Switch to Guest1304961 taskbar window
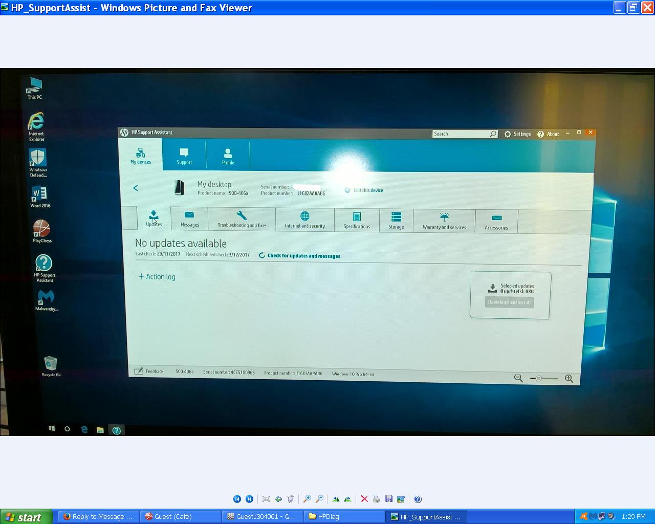This screenshot has width=655, height=524. (x=262, y=517)
